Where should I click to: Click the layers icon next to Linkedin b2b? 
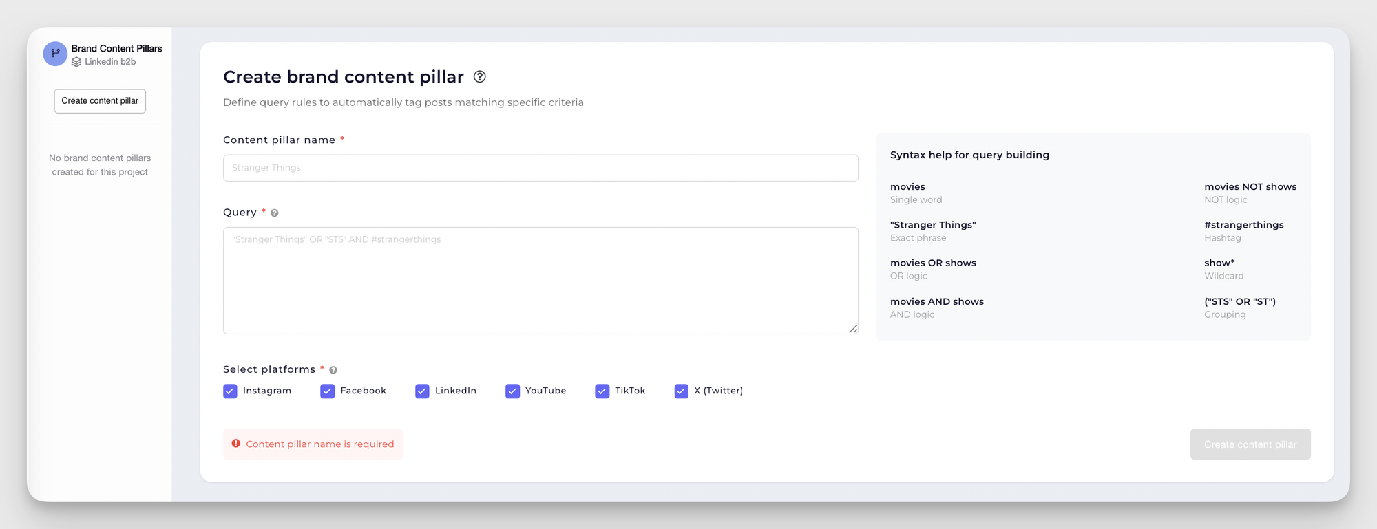[76, 62]
